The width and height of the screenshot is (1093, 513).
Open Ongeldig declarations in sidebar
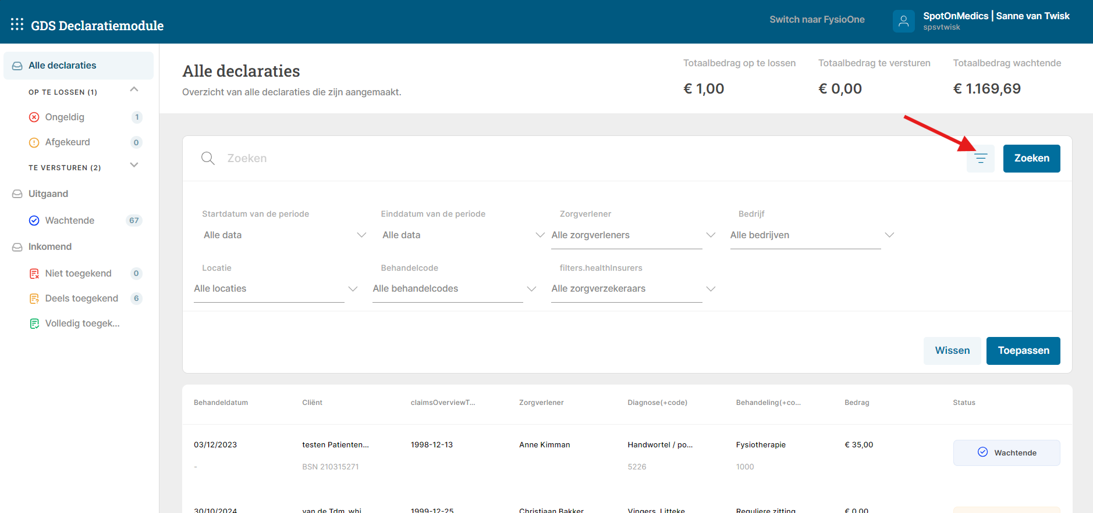click(65, 117)
